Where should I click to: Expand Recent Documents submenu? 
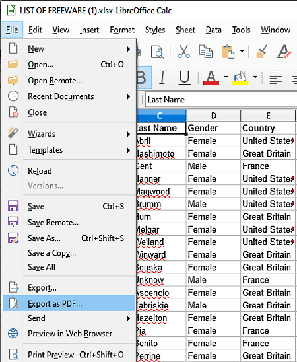(x=129, y=96)
